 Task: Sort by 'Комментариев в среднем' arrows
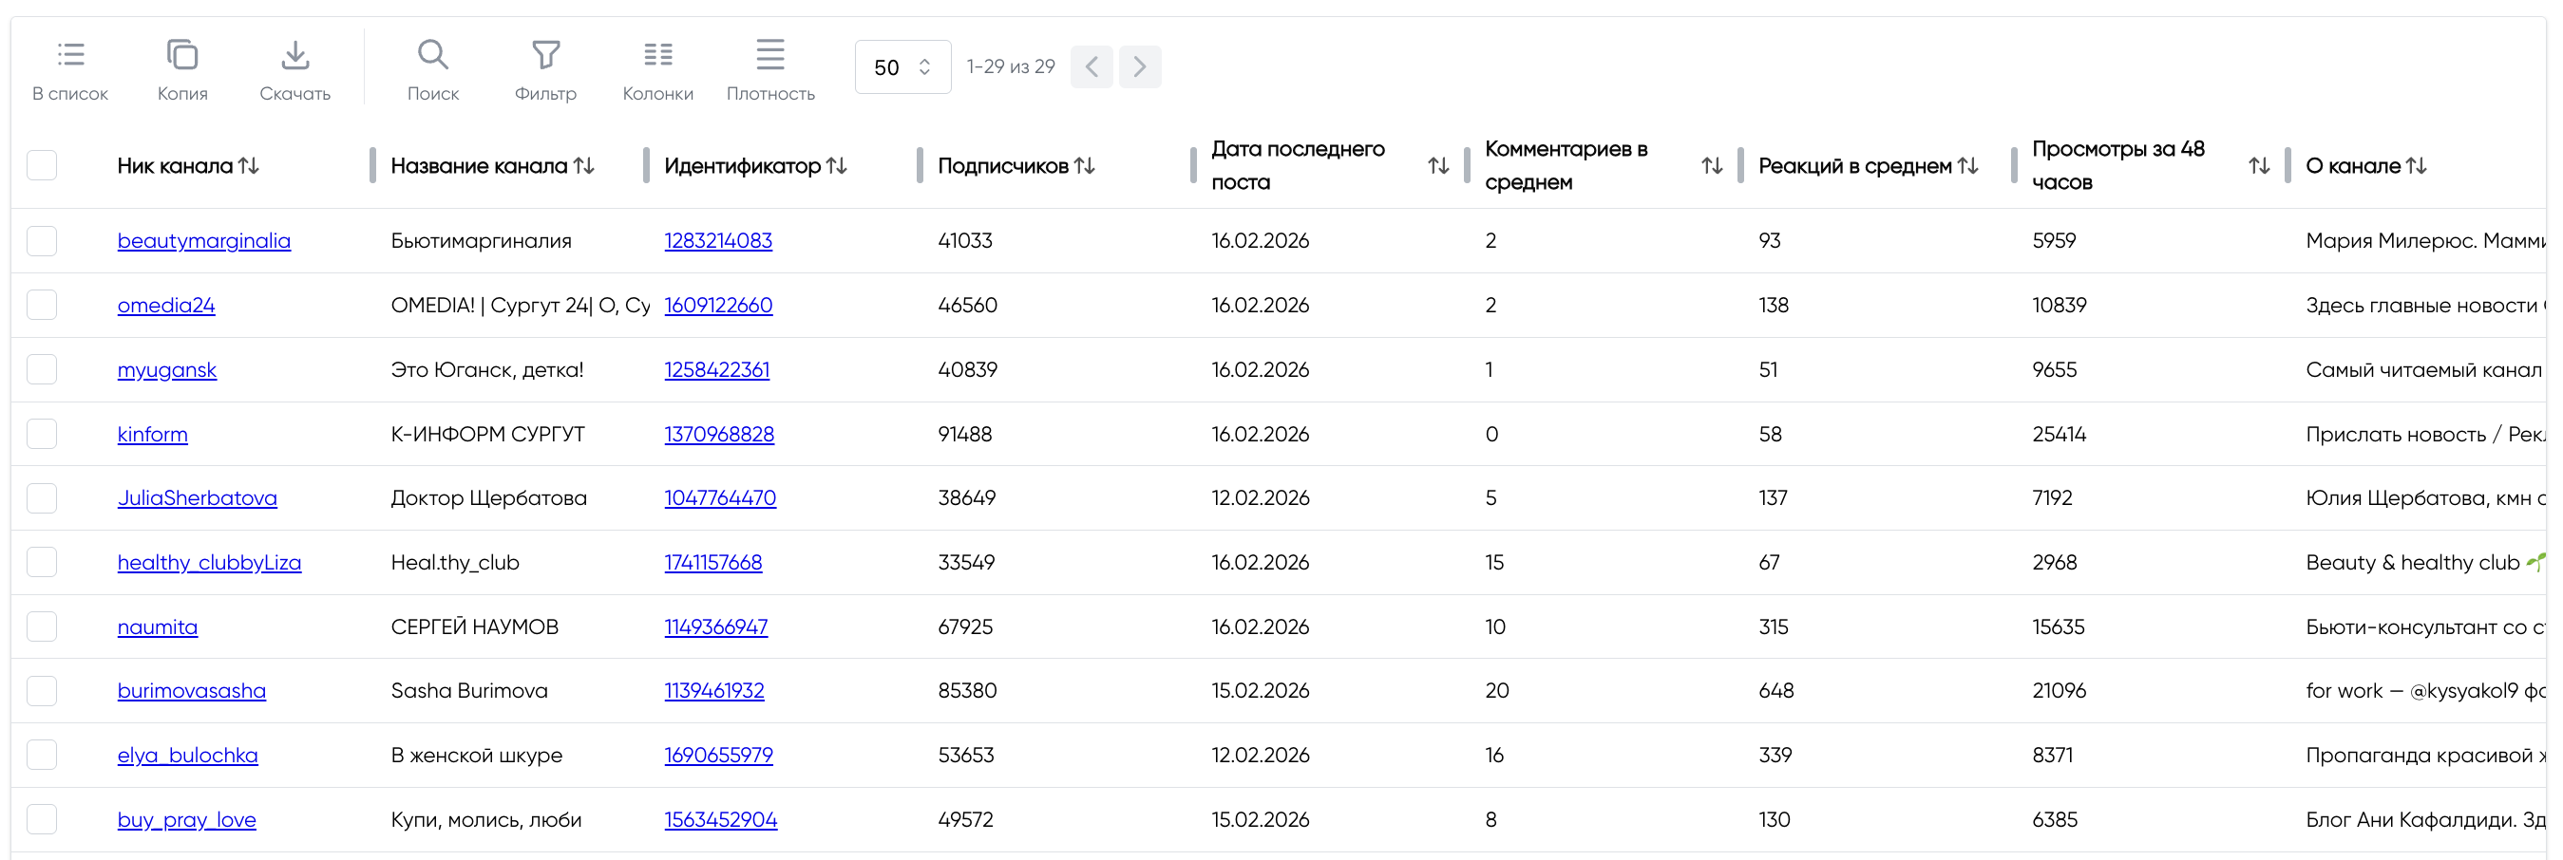(1713, 166)
